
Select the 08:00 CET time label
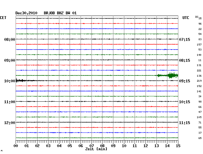pos(10,39)
